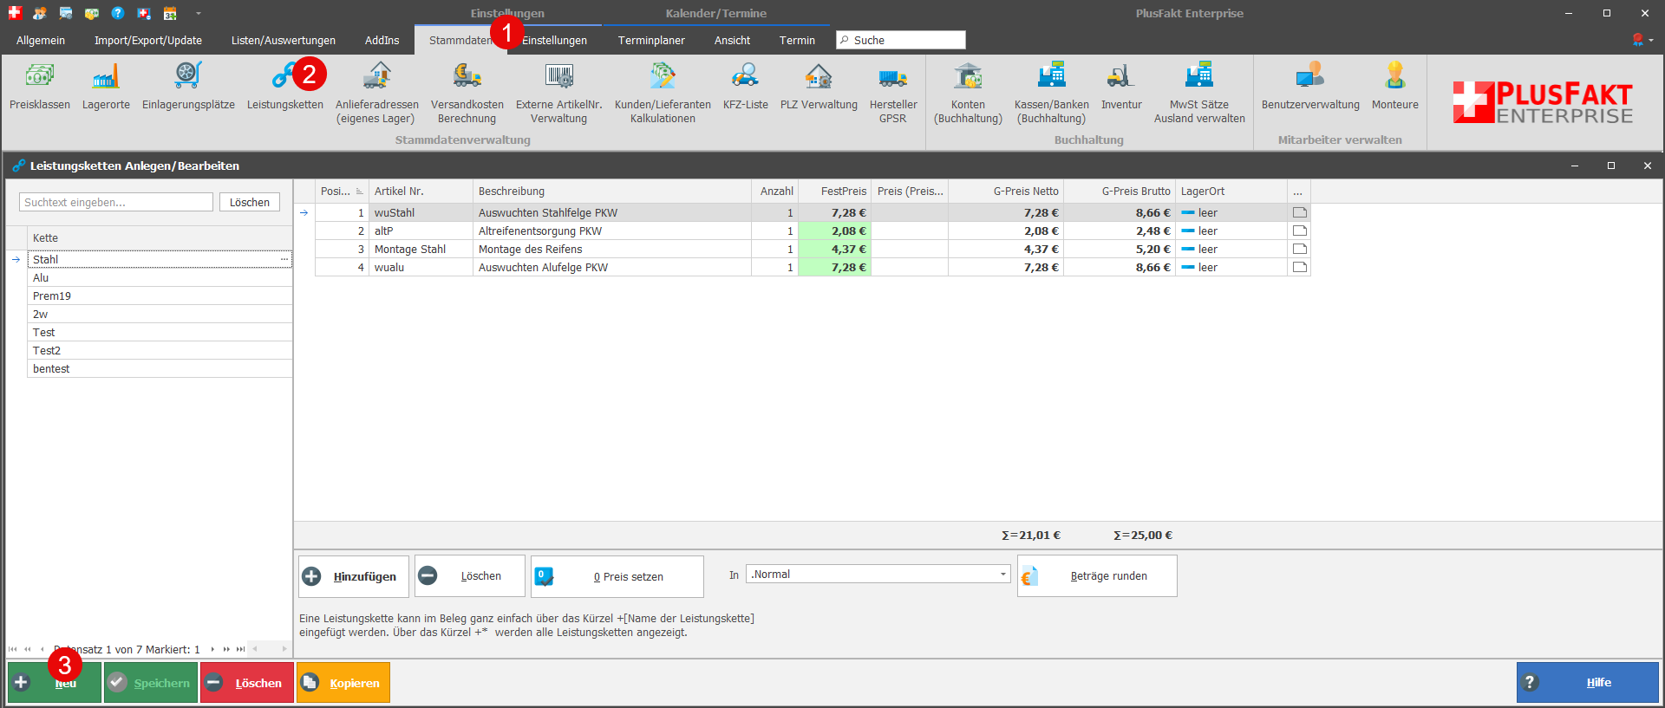Viewport: 1665px width, 708px height.
Task: Switch to the Import/Export/Update ribbon tab
Action: tap(148, 41)
